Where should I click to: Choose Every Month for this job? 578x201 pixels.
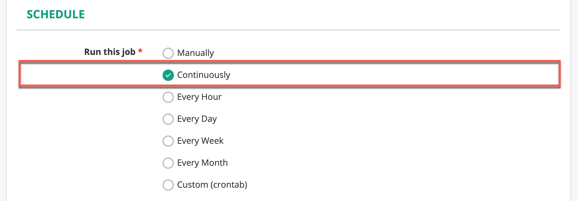[168, 163]
